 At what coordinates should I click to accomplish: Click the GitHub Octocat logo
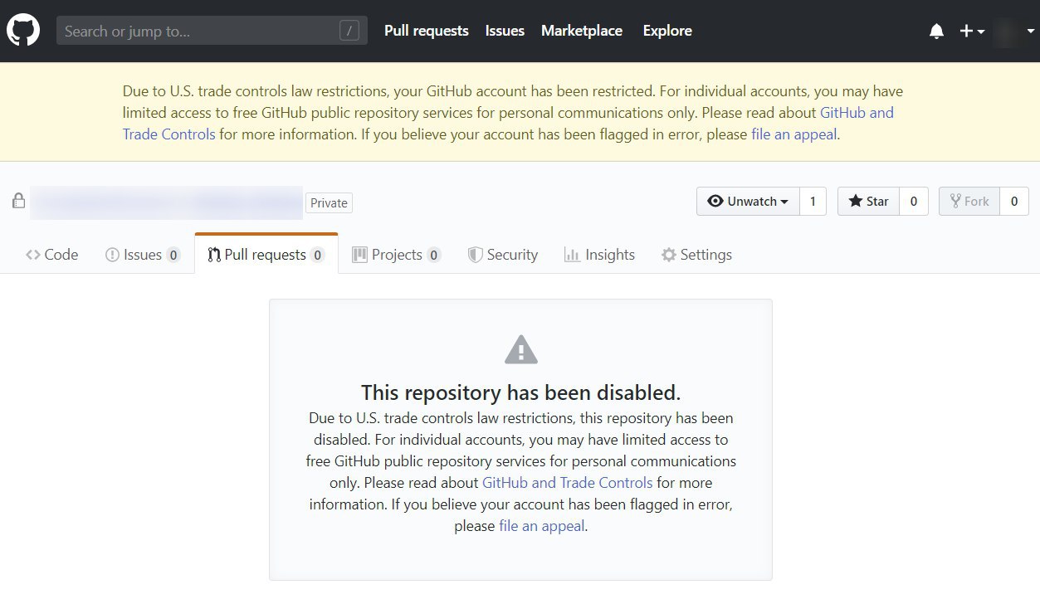coord(23,31)
